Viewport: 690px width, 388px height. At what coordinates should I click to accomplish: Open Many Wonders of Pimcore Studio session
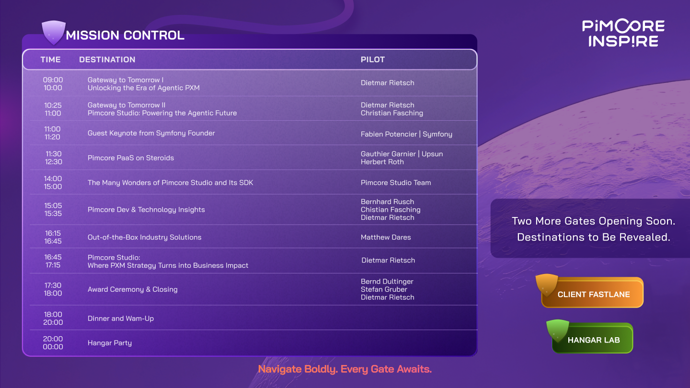pyautogui.click(x=170, y=183)
